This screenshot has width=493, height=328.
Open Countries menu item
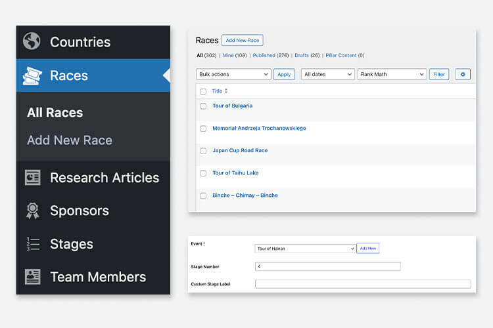click(x=93, y=42)
